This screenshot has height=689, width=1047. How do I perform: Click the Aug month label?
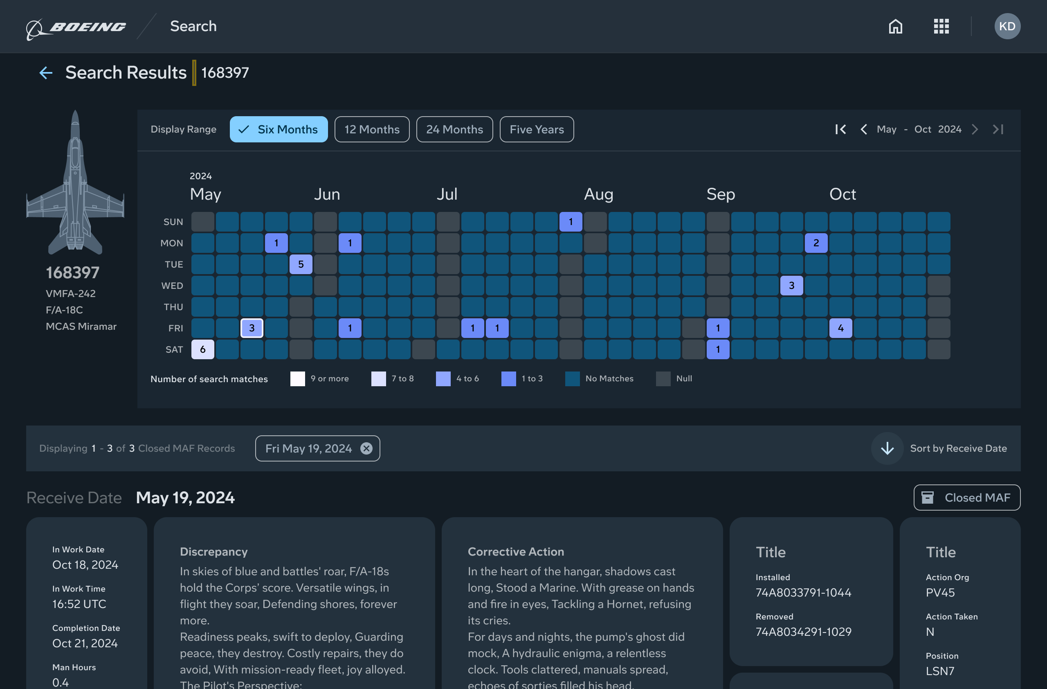[598, 194]
